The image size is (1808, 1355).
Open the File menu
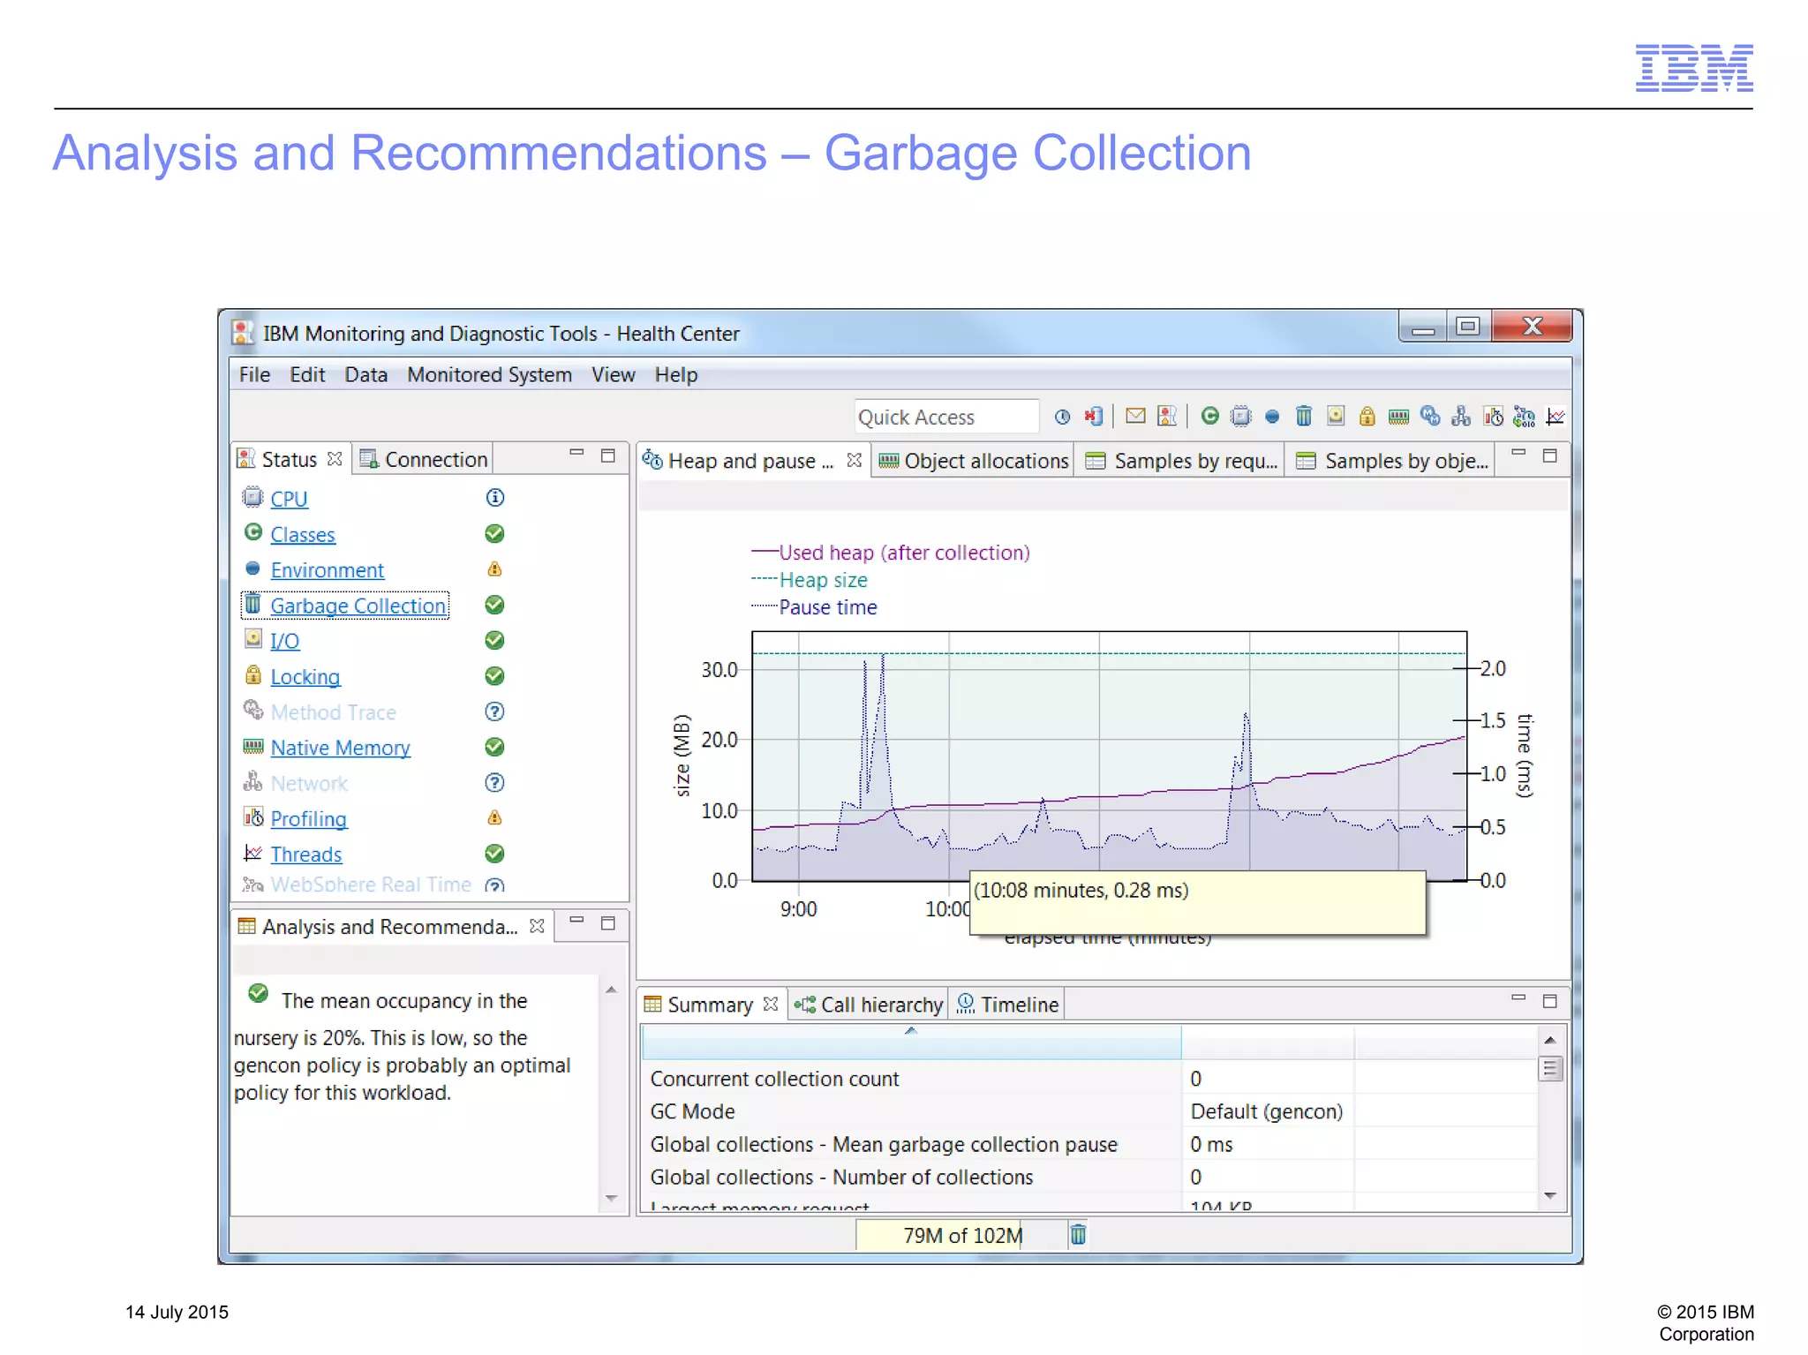[254, 374]
